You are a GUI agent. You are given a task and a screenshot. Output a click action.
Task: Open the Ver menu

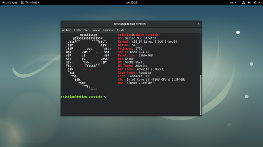(86, 30)
